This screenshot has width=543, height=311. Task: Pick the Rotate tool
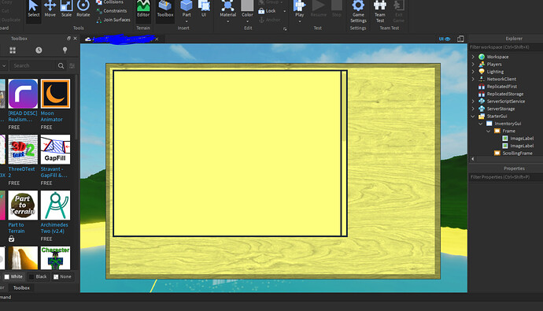(83, 9)
